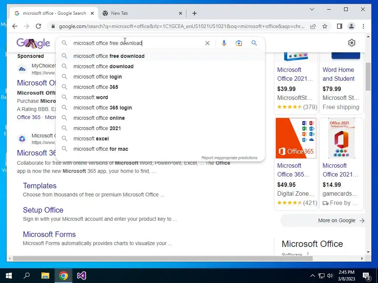Switch to the New Tab tab
Viewport: 378px width, 283px height.
tap(142, 14)
